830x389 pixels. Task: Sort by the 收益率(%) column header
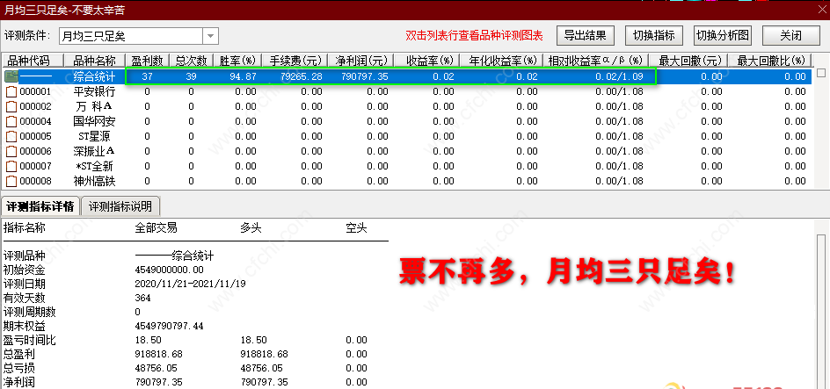click(x=427, y=61)
